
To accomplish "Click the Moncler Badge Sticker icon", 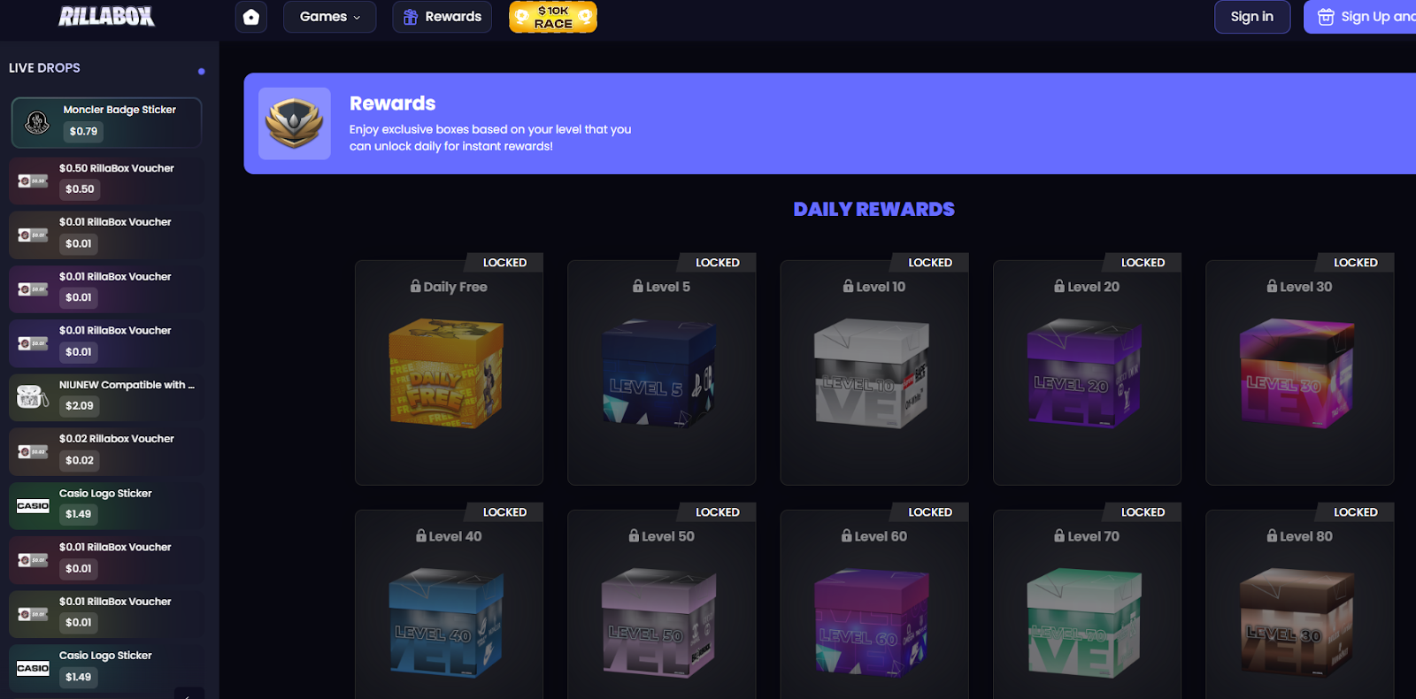I will pos(36,122).
